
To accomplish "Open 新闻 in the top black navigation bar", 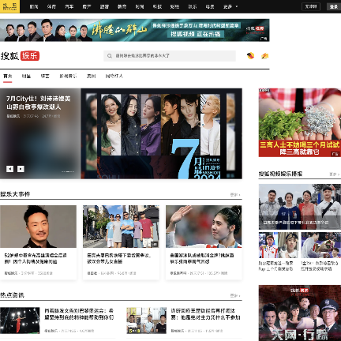I will point(34,6).
